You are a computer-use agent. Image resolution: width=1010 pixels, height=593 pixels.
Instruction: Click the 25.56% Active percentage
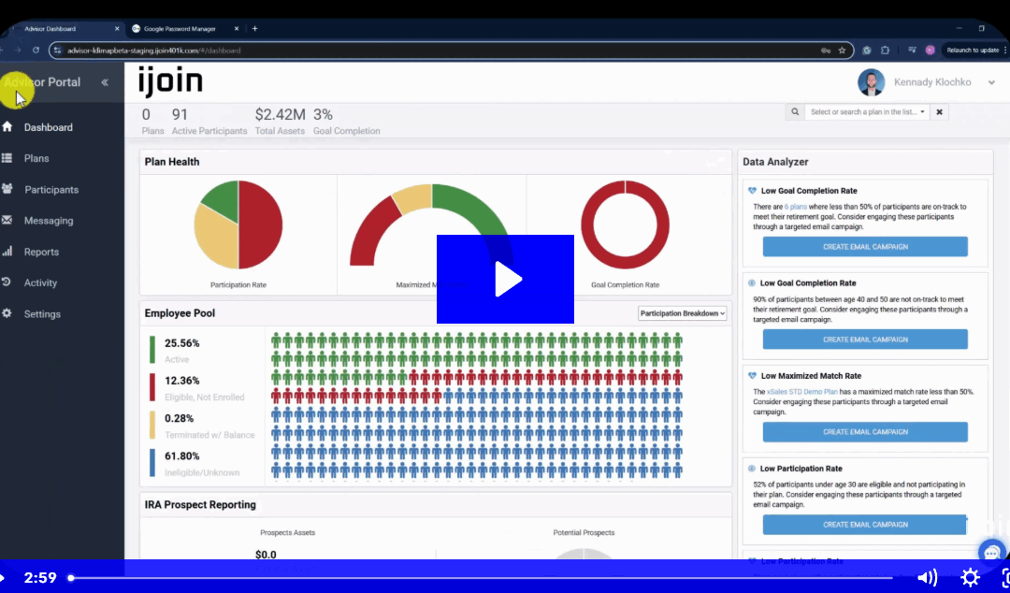(x=181, y=343)
